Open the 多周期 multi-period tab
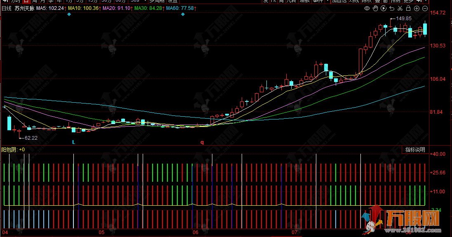Viewport: 452px width, 237px height. coord(157,1)
